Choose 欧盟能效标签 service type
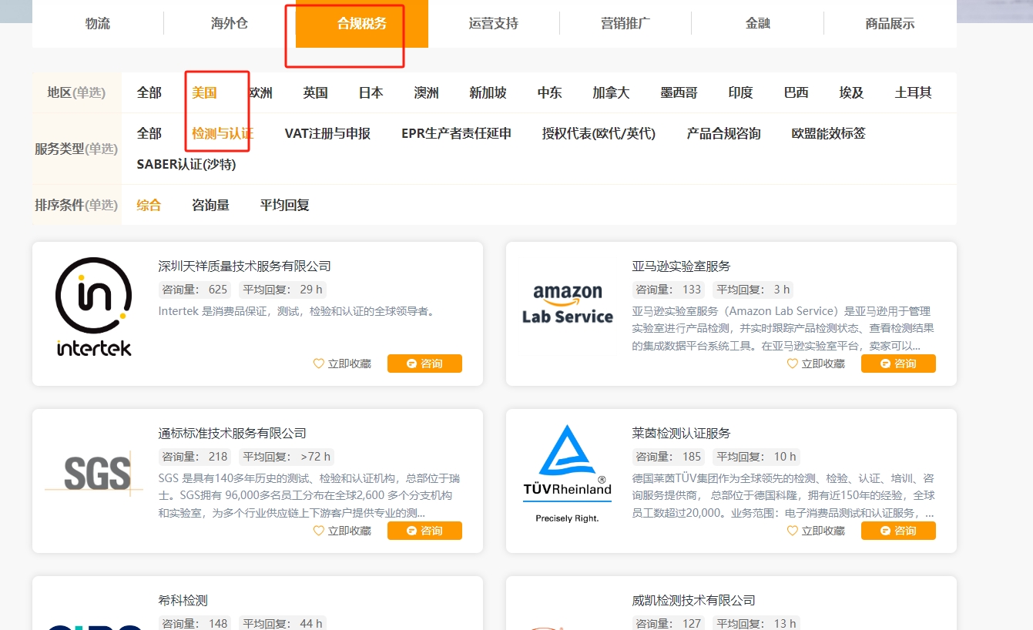1033x630 pixels. click(x=829, y=133)
